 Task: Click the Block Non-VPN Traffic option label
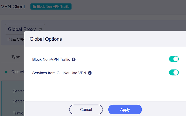pyautogui.click(x=52, y=59)
